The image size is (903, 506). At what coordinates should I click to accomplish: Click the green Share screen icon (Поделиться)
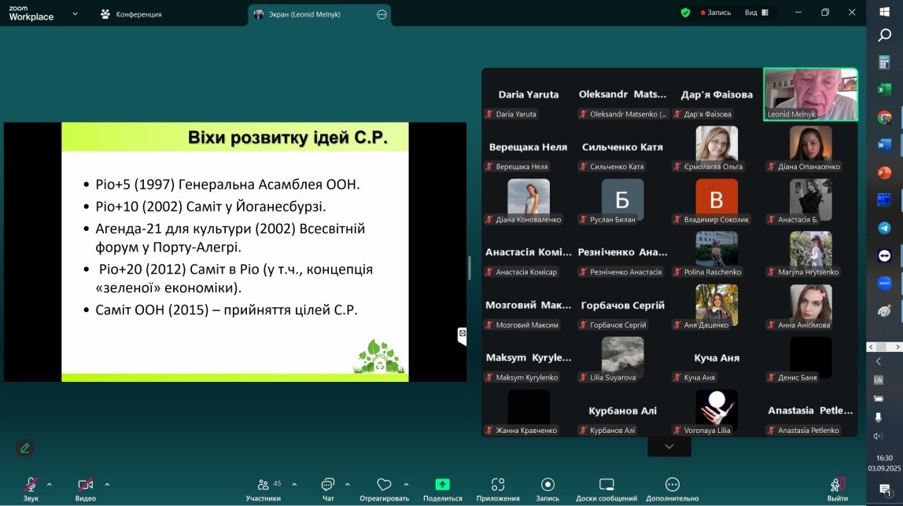[x=442, y=486]
